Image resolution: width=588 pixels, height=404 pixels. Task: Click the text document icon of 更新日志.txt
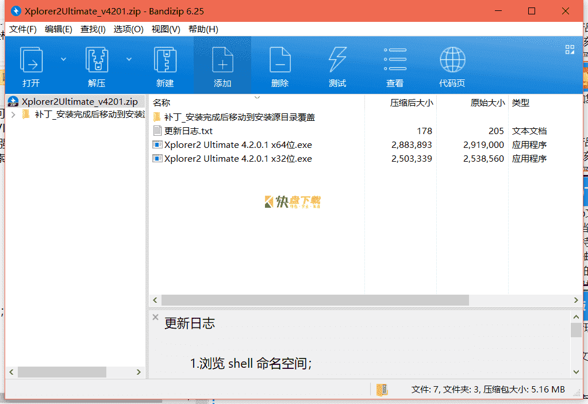157,131
